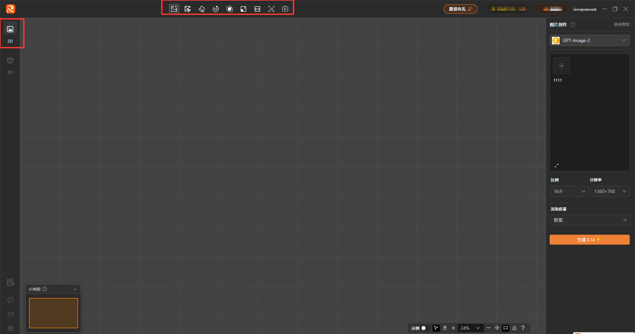Viewport: 635px width, 334px height.
Task: Toggle the arrow selection mode button
Action: pyautogui.click(x=436, y=328)
